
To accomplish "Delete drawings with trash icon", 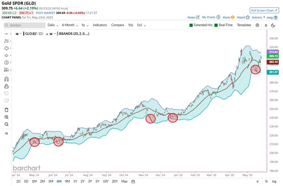I will [x=7, y=110].
